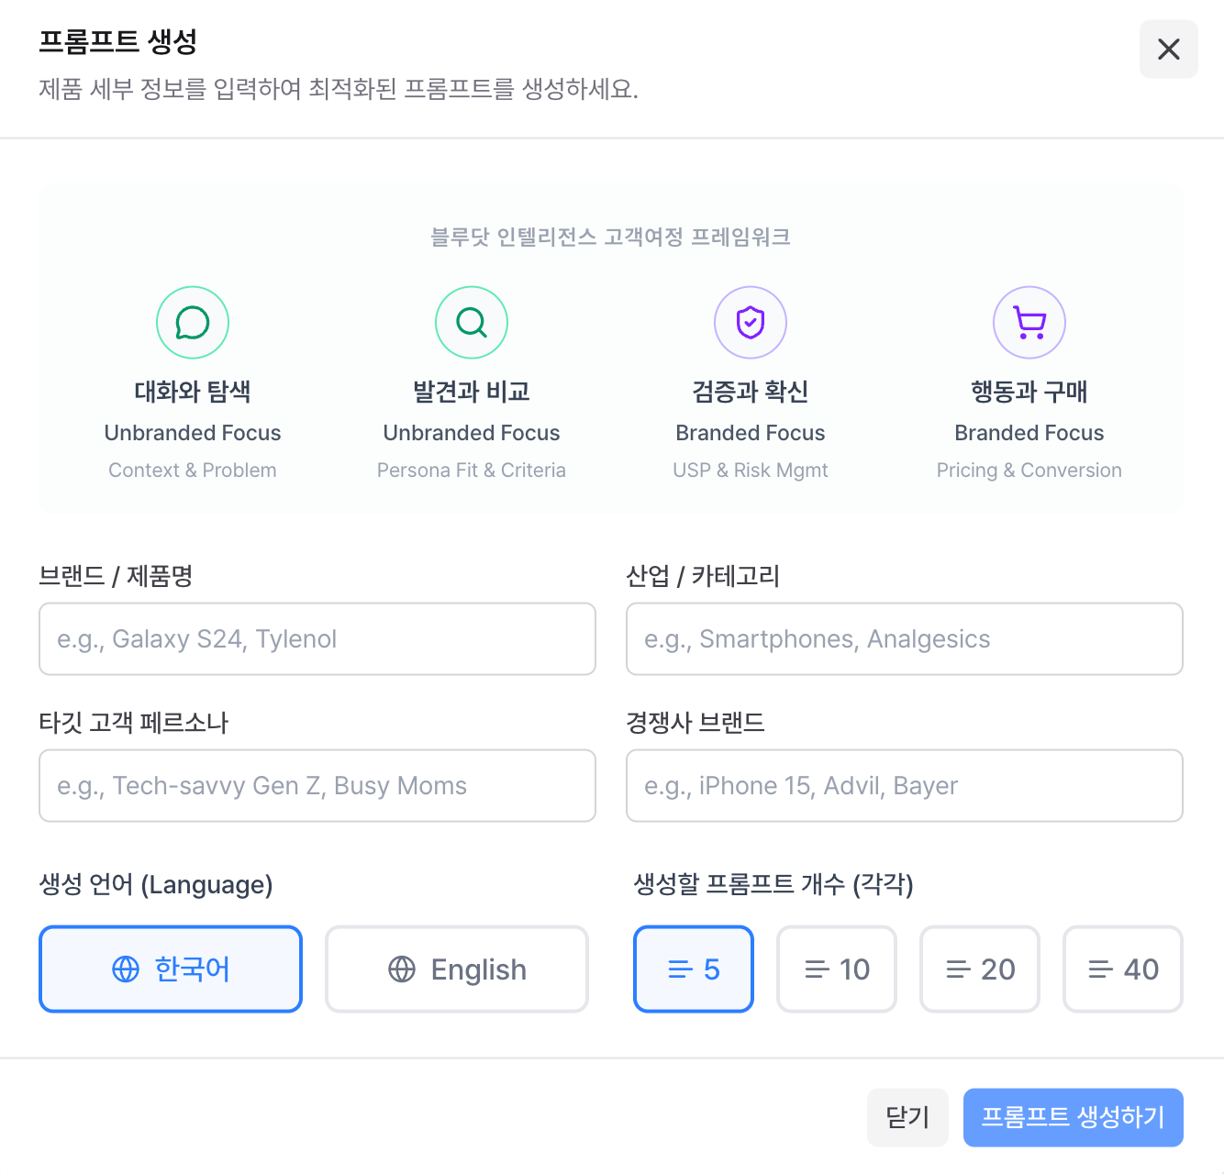Viewport: 1224px width, 1174px height.
Task: Click the list icon inside the 20 option
Action: 959,969
